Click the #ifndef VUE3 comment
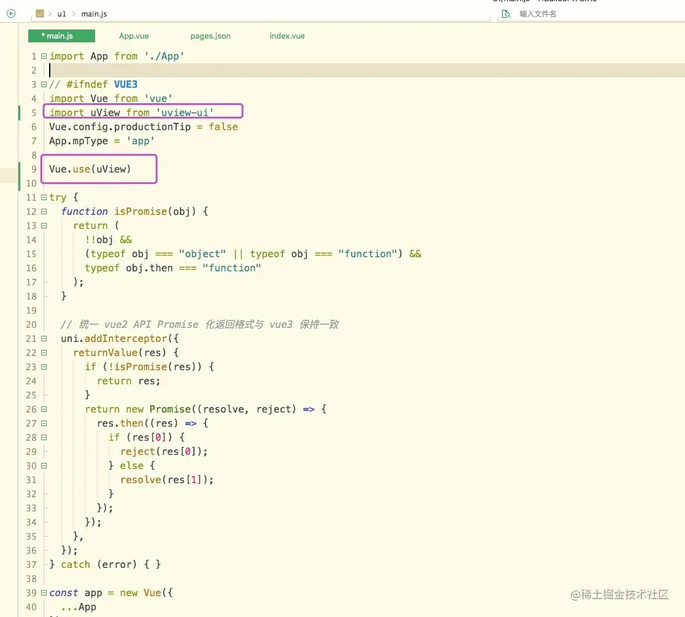Viewport: 685px width, 617px height. pos(93,84)
